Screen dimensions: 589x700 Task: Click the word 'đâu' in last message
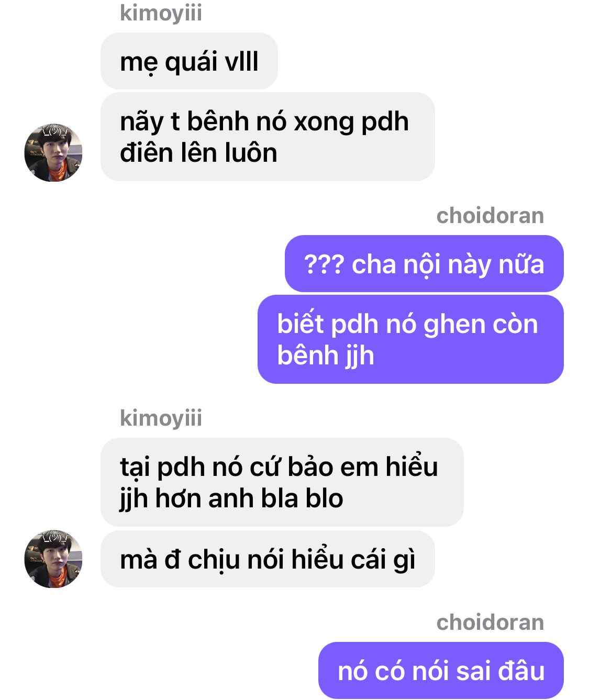521,671
